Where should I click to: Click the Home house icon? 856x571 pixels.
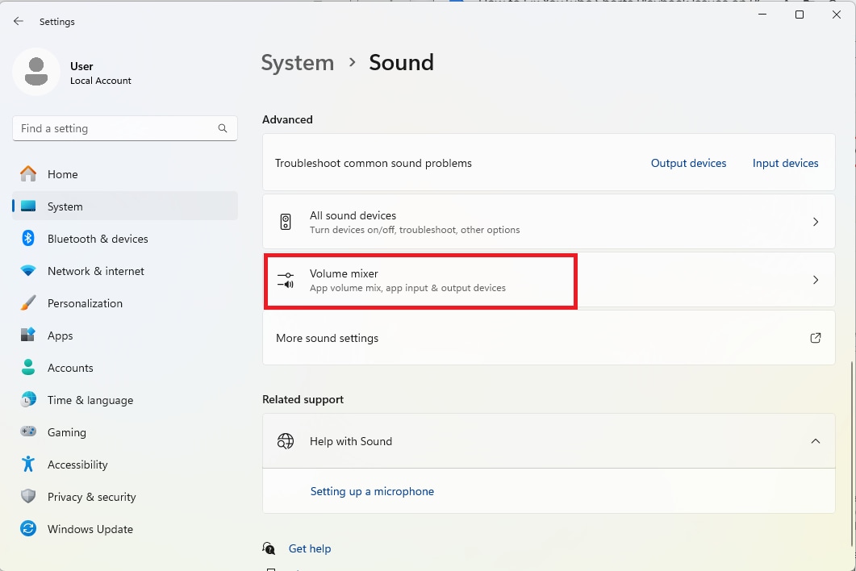coord(28,174)
